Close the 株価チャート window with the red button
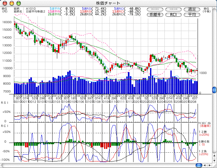Image resolution: width=217 pixels, height=168 pixels. click(x=5, y=3)
